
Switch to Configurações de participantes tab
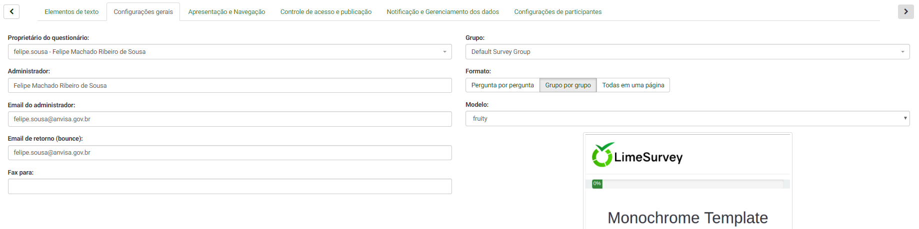click(557, 12)
